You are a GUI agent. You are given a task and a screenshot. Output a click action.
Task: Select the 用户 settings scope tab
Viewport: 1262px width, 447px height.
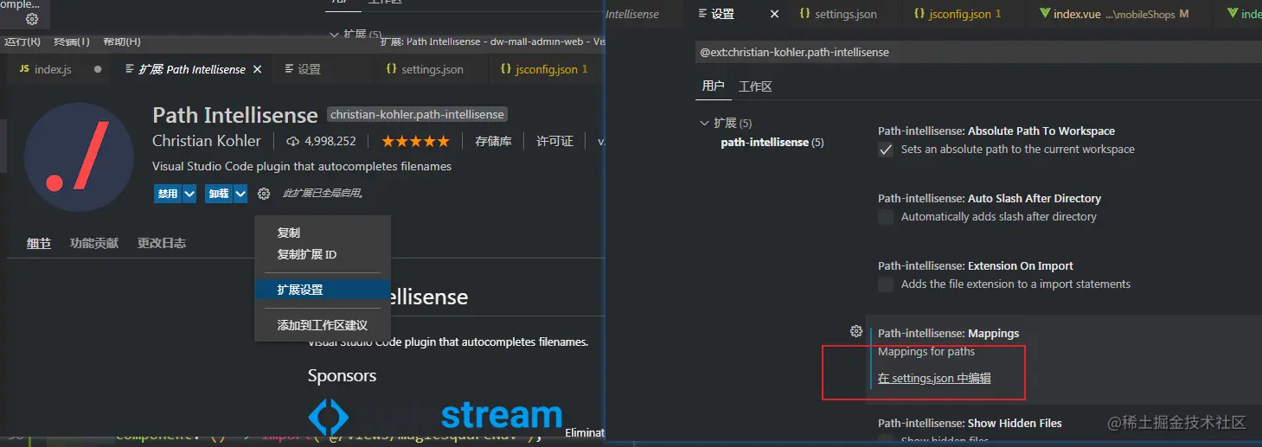point(714,86)
